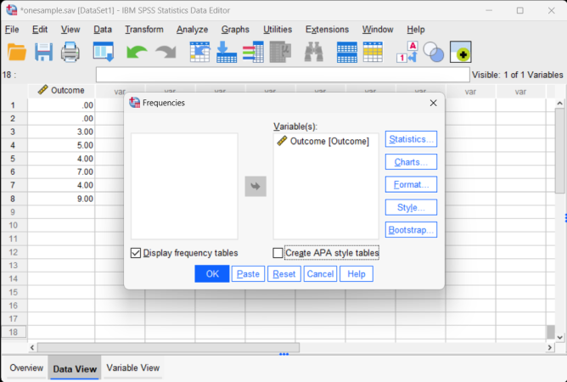Click the Style... button
Viewport: 567px width, 382px height.
click(x=411, y=208)
